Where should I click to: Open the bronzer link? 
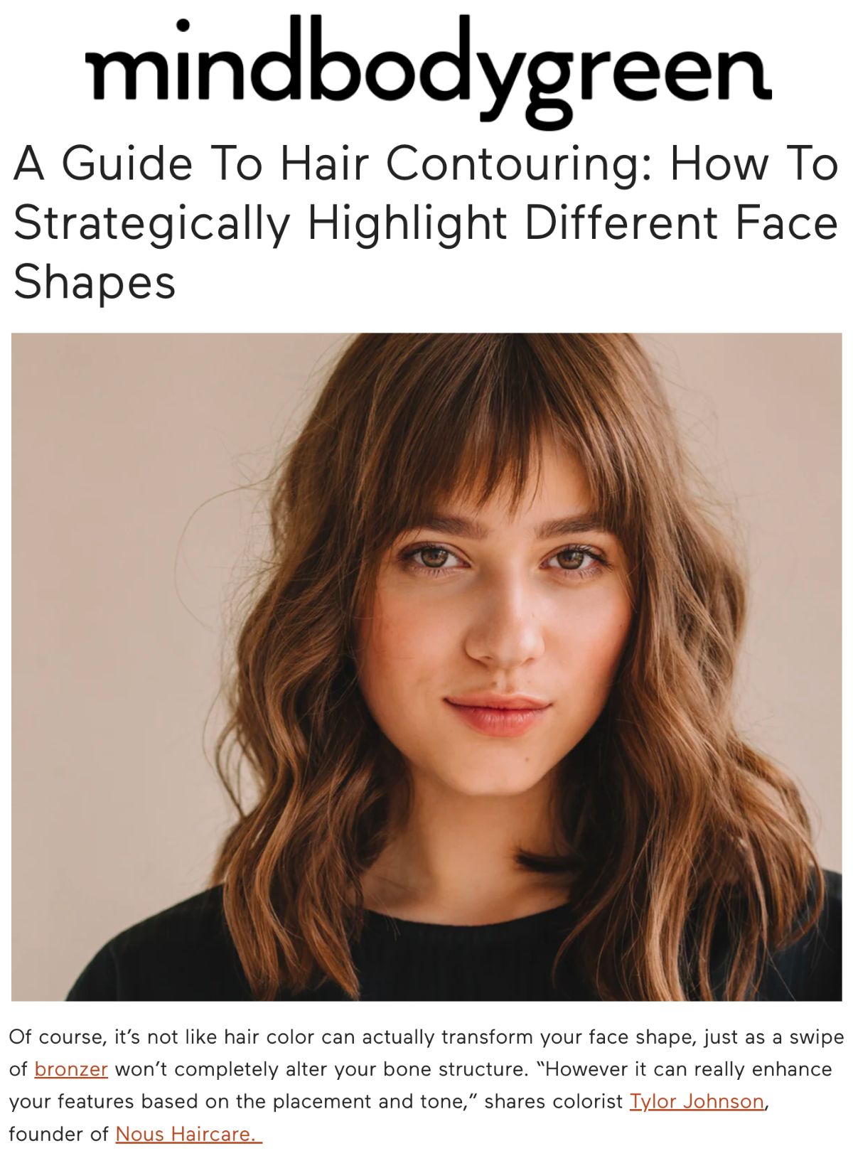click(70, 1069)
